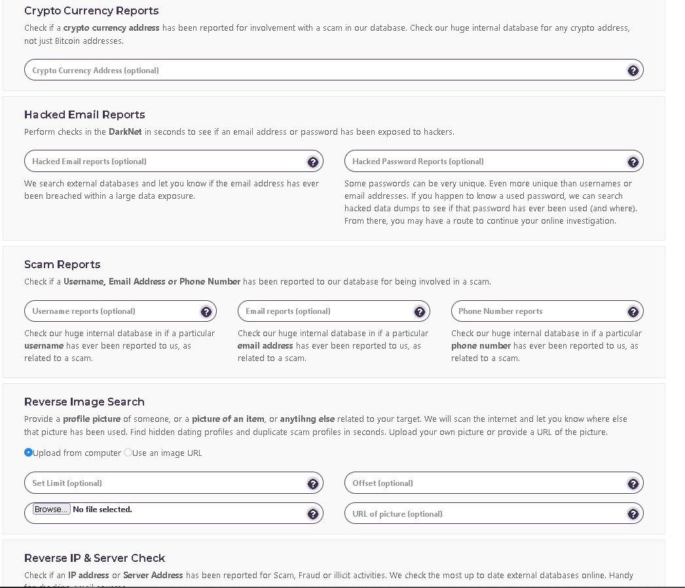Viewport: 685px width, 588px height.
Task: Click the URL of picture input field
Action: pyautogui.click(x=485, y=513)
